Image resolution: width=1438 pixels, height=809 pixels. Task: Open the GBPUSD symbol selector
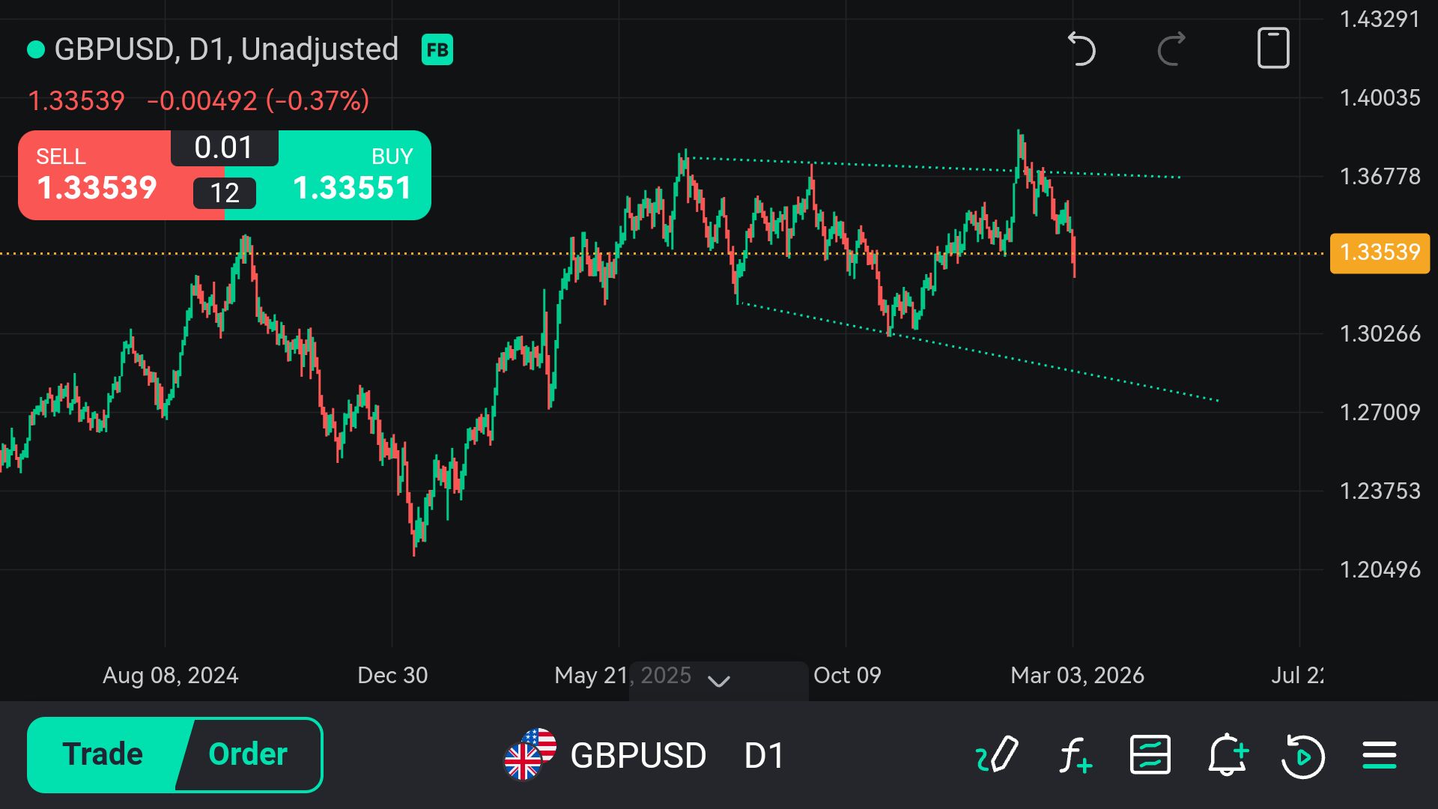coord(607,755)
